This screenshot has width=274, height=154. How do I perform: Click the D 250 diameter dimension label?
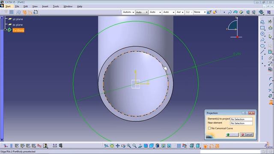pos(237,54)
